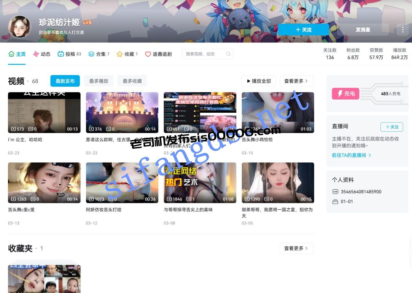
Task: Switch sorting to 最多播放
Action: (99, 81)
